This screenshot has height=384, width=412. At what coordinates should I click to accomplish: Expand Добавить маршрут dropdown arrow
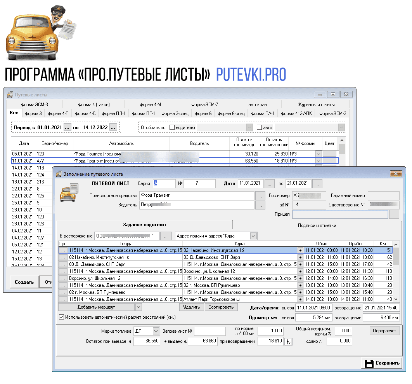point(139,307)
